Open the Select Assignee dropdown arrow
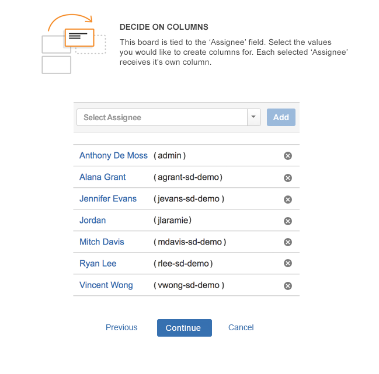Screen dimensions: 379x374 (x=254, y=117)
